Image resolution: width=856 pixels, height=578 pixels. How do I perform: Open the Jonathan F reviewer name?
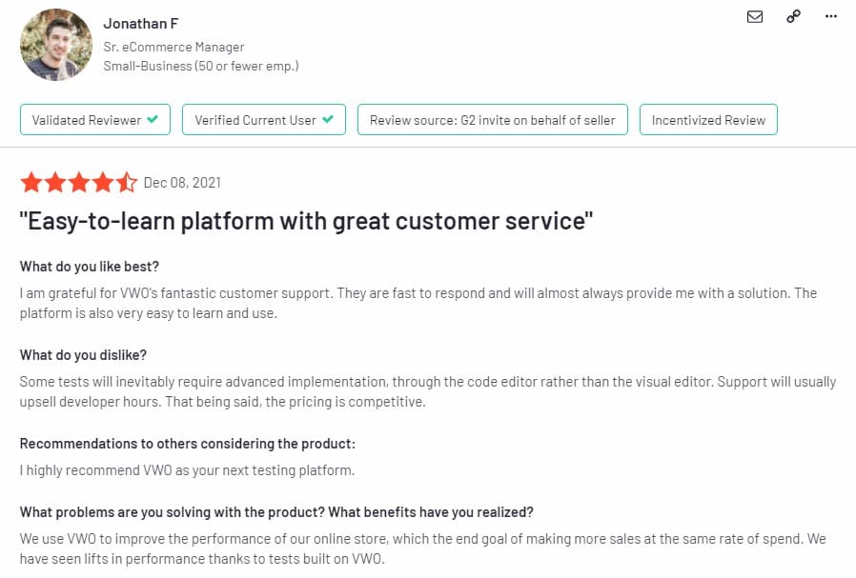(140, 24)
